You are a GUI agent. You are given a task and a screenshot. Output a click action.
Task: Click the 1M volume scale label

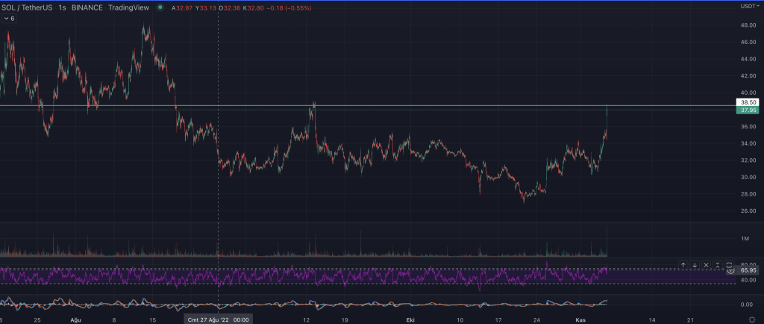tap(745, 238)
